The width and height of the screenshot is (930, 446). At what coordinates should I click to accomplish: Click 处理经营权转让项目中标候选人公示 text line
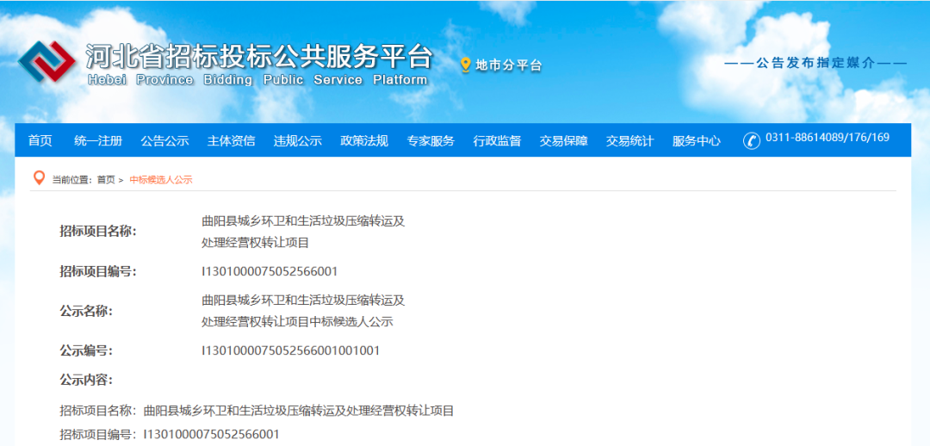298,322
